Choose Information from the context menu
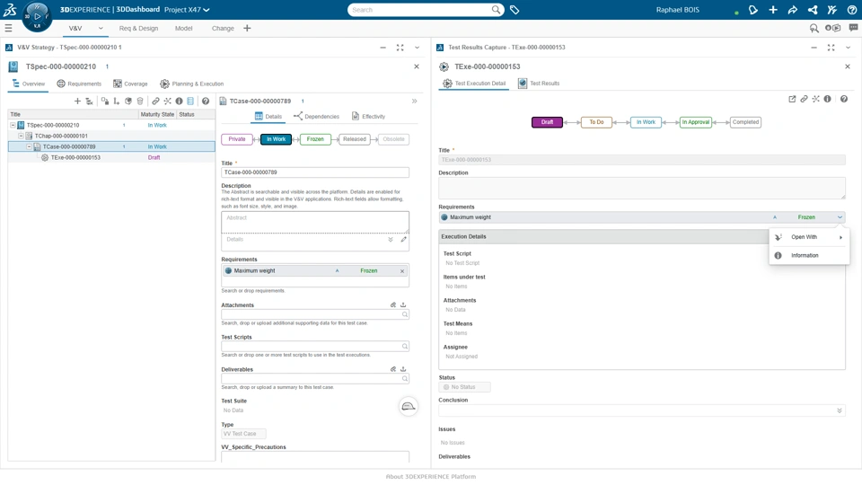862x485 pixels. pyautogui.click(x=809, y=255)
